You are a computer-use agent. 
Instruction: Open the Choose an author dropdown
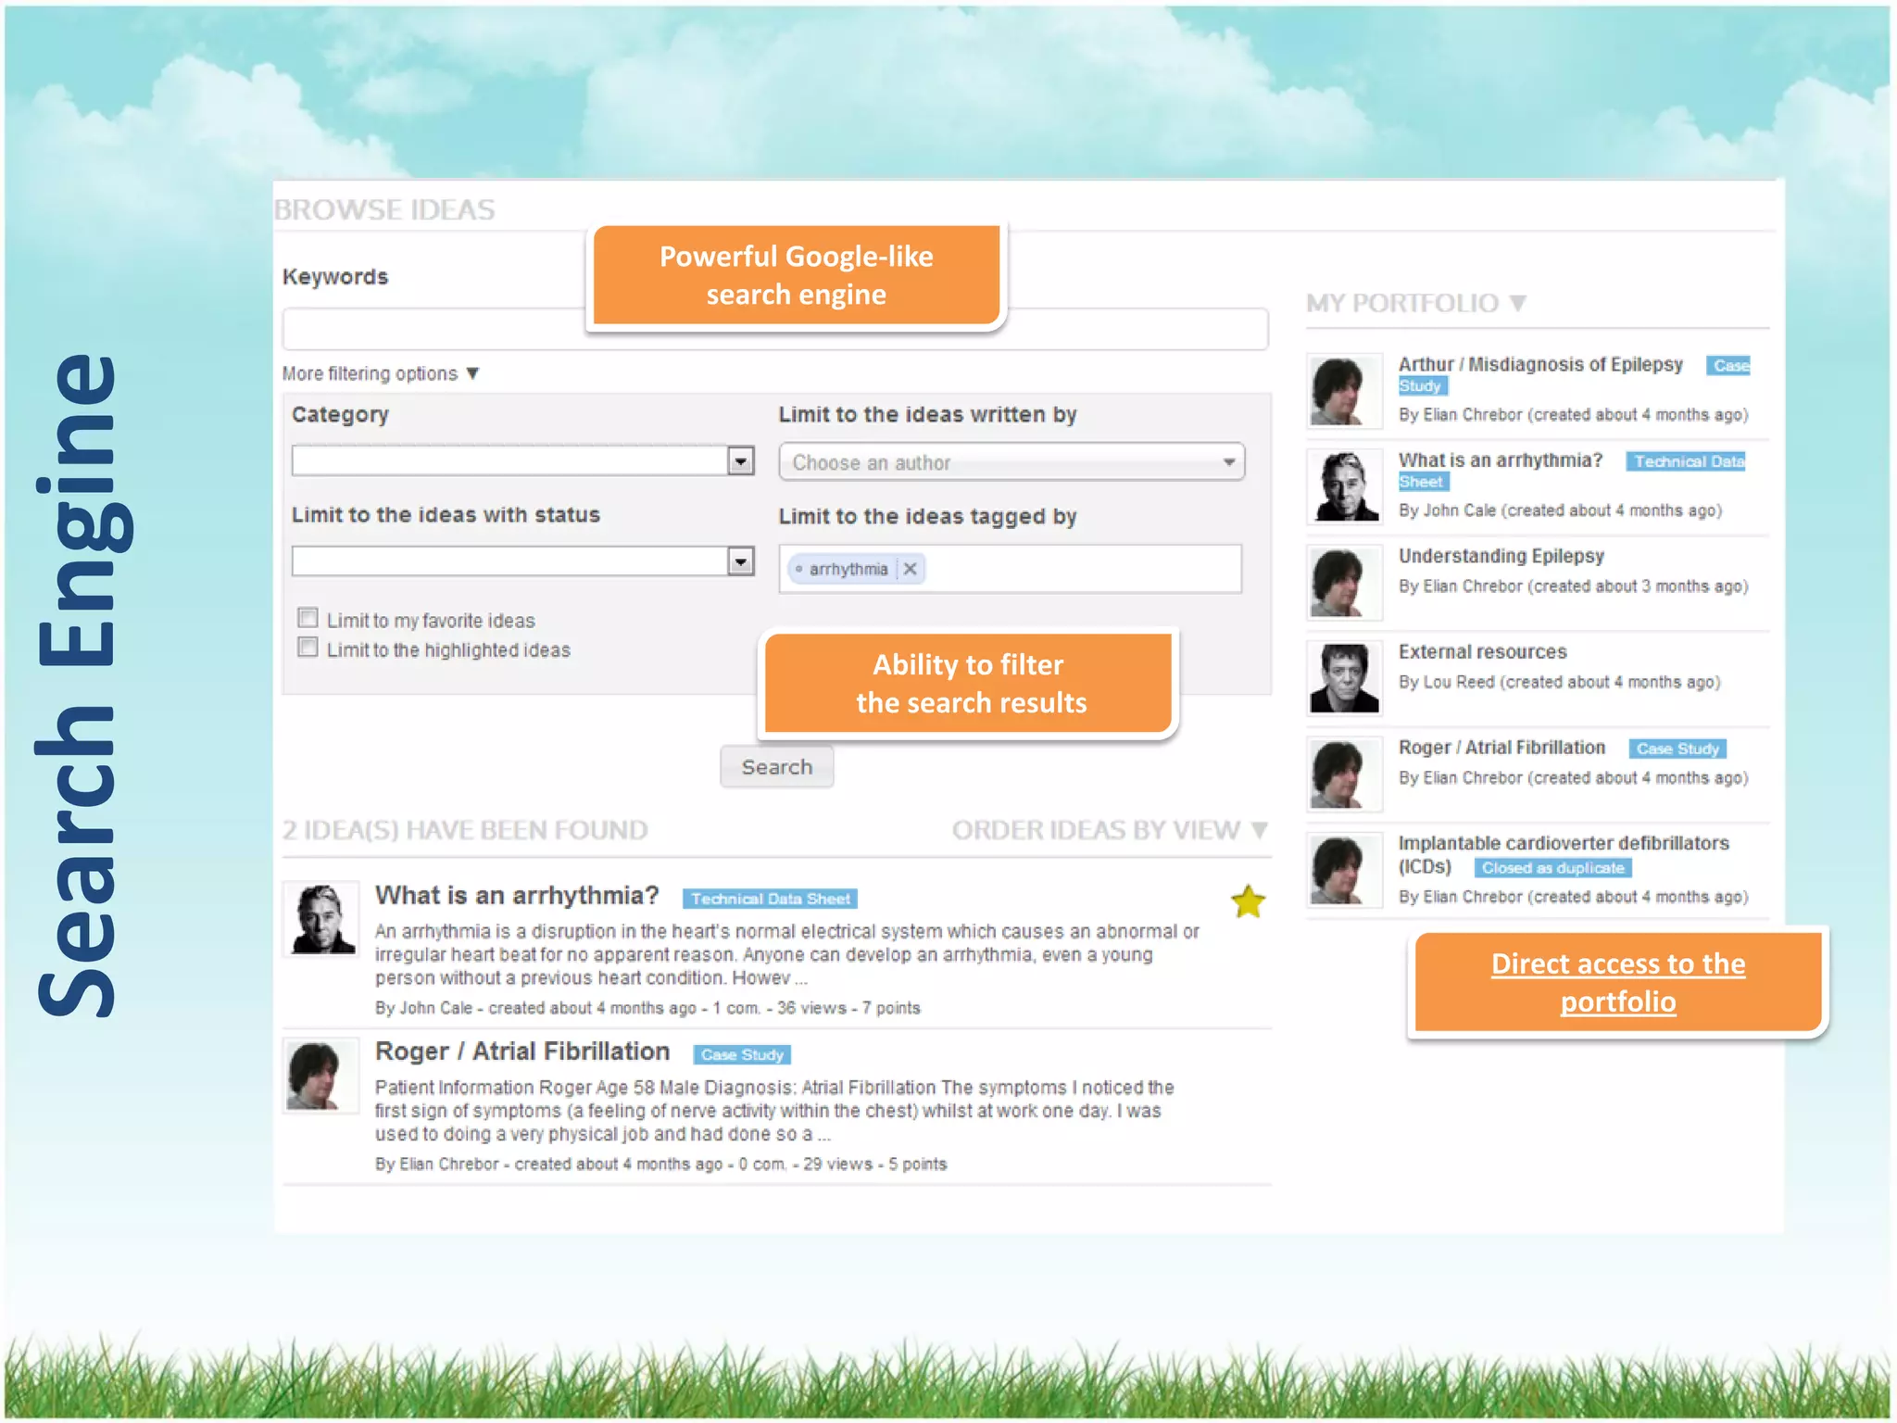[x=1011, y=462]
